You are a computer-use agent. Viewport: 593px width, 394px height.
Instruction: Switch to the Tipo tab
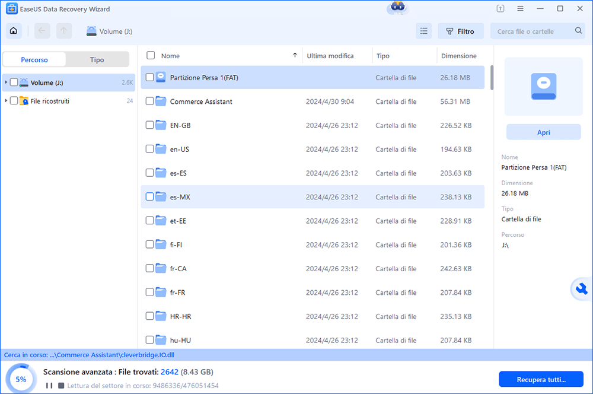coord(97,59)
